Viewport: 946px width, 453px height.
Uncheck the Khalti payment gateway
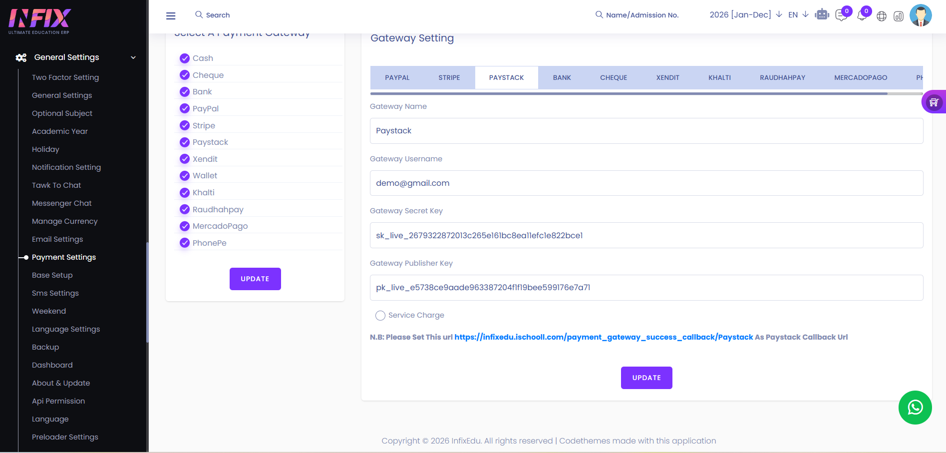click(x=185, y=192)
